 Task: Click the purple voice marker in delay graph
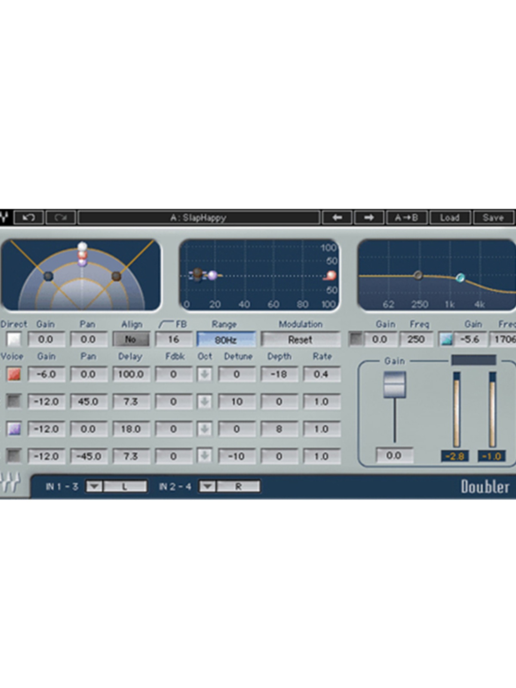click(212, 275)
